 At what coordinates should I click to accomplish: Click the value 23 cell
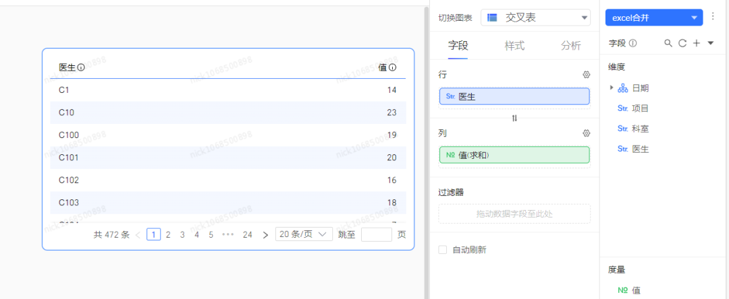click(x=391, y=112)
